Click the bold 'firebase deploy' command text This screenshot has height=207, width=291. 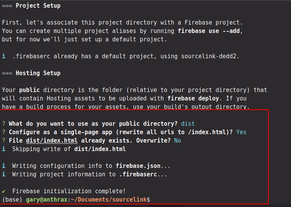193,98
